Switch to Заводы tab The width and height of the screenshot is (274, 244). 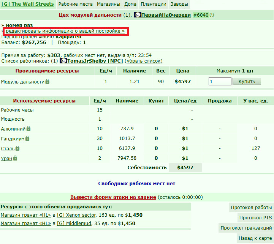point(179,4)
